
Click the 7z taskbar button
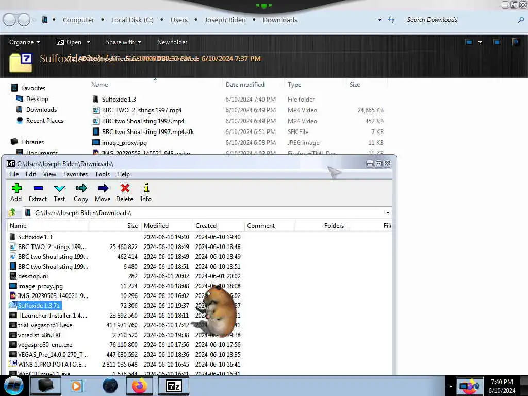174,386
